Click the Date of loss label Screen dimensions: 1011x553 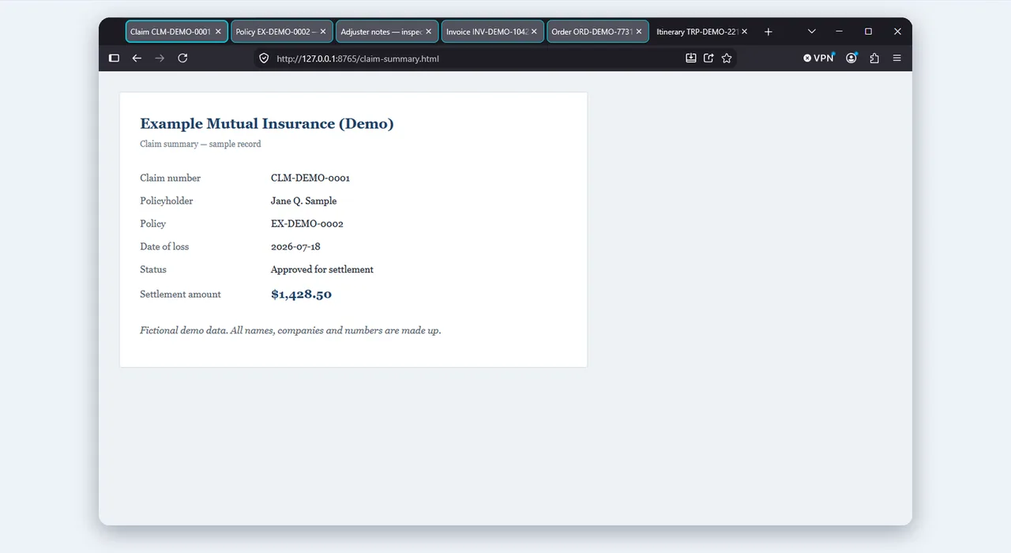coord(164,246)
